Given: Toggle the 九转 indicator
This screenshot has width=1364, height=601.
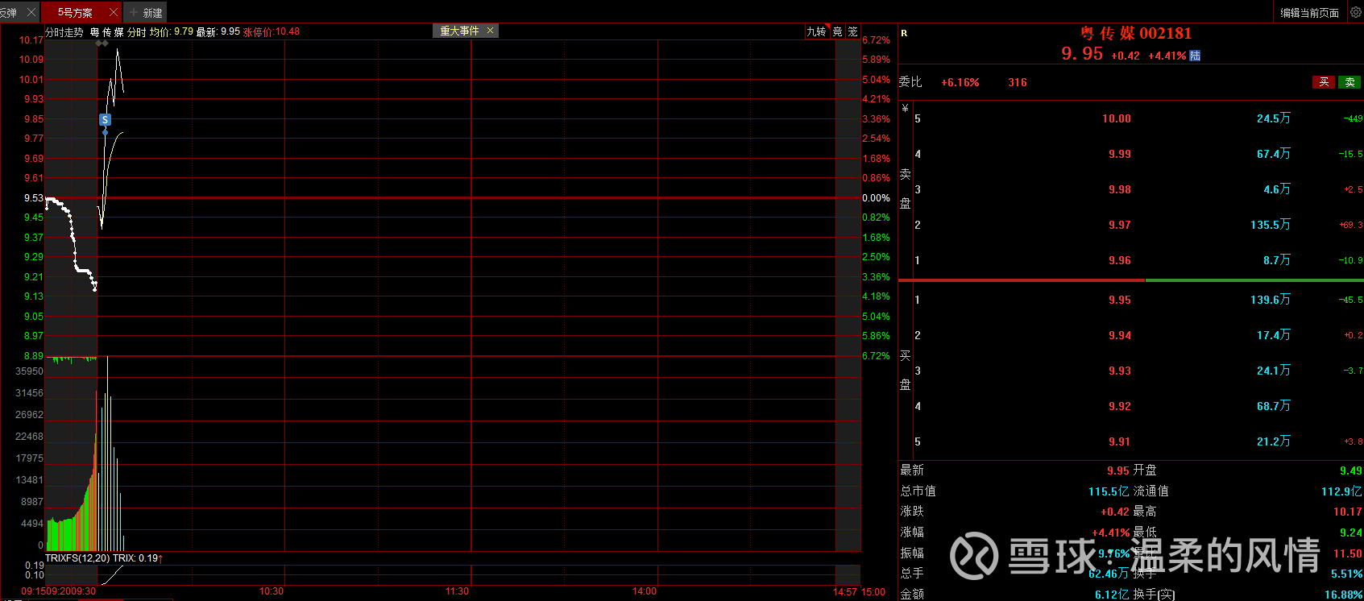Looking at the screenshot, I should (816, 31).
